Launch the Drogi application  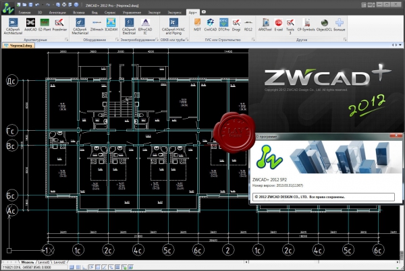(236, 25)
